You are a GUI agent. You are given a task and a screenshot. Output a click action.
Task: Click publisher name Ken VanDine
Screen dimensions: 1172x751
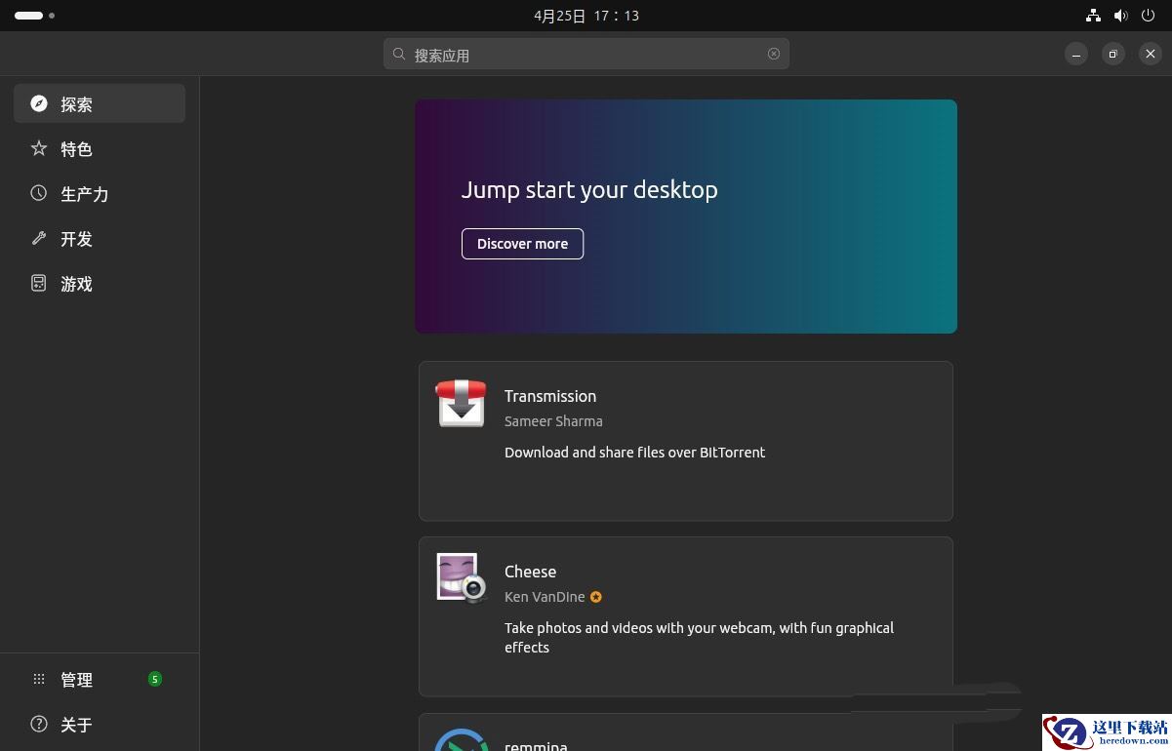pos(545,597)
